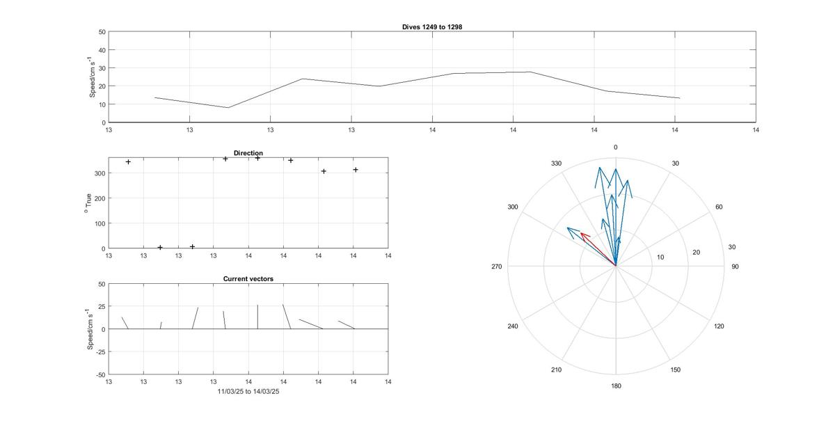Click the polar plot's 150 degree label

pyautogui.click(x=675, y=370)
